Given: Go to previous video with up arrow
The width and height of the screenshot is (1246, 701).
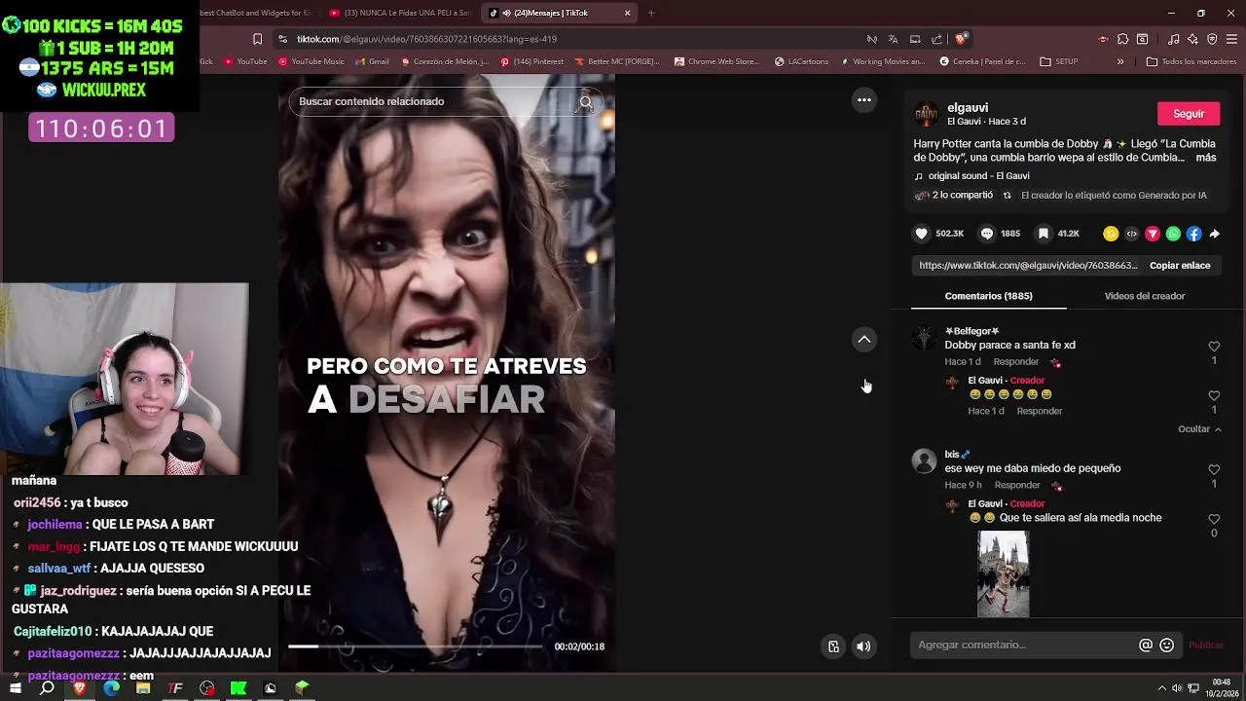Looking at the screenshot, I should click(x=864, y=339).
